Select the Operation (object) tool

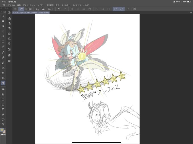tap(3, 26)
